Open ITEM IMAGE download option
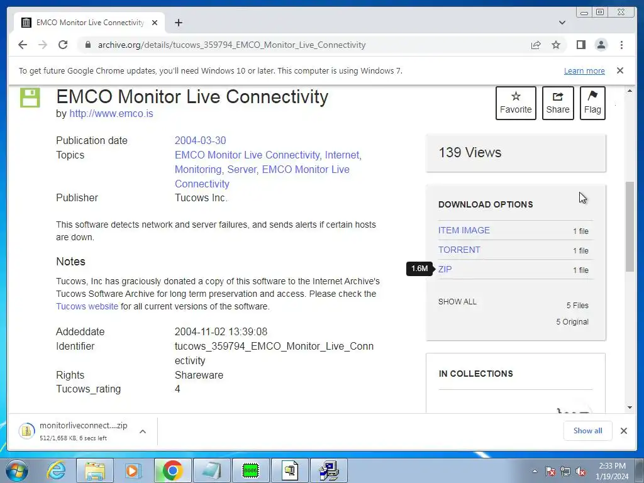This screenshot has height=483, width=644. point(464,230)
